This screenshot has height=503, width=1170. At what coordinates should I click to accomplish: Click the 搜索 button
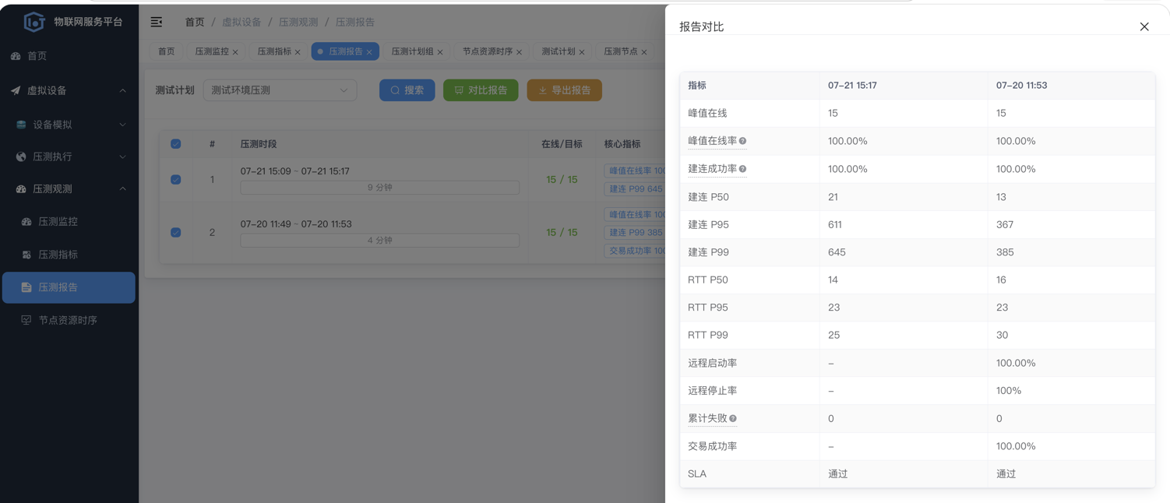point(407,90)
